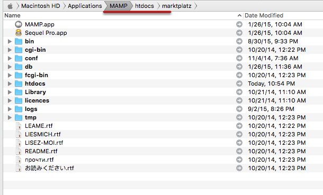
Task: Click the htdocs folder icon
Action: [x=19, y=83]
